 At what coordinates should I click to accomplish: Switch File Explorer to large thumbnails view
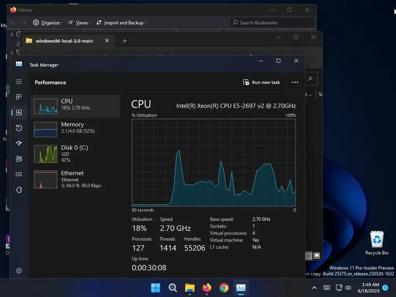317,256
